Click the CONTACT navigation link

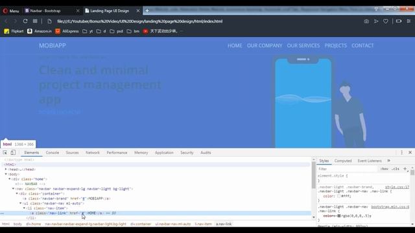click(362, 45)
